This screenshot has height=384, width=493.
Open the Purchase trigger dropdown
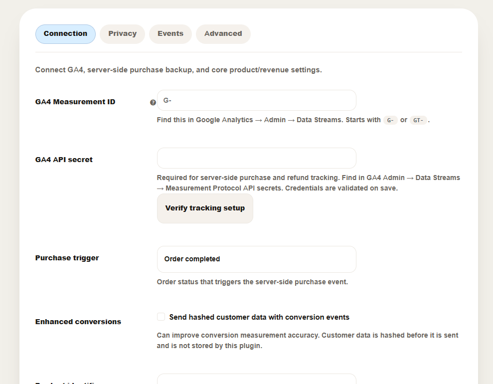pyautogui.click(x=257, y=259)
